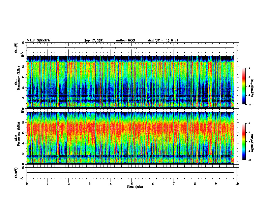Click the "6" minute tick label

153,184
